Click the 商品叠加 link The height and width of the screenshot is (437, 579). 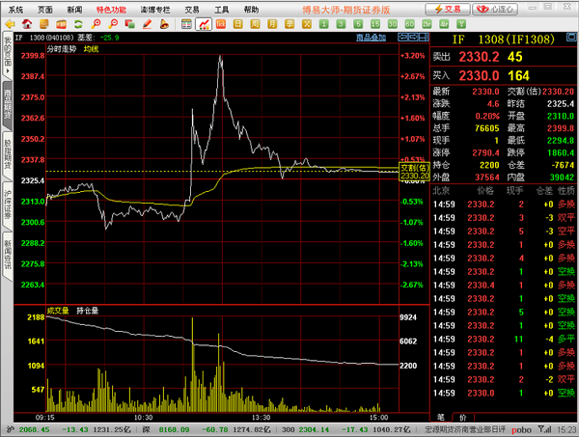click(371, 38)
